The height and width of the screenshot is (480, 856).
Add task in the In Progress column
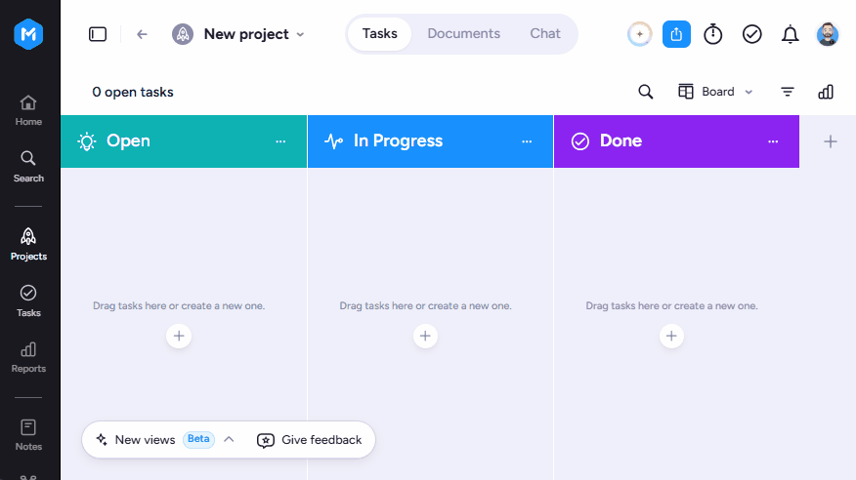425,337
